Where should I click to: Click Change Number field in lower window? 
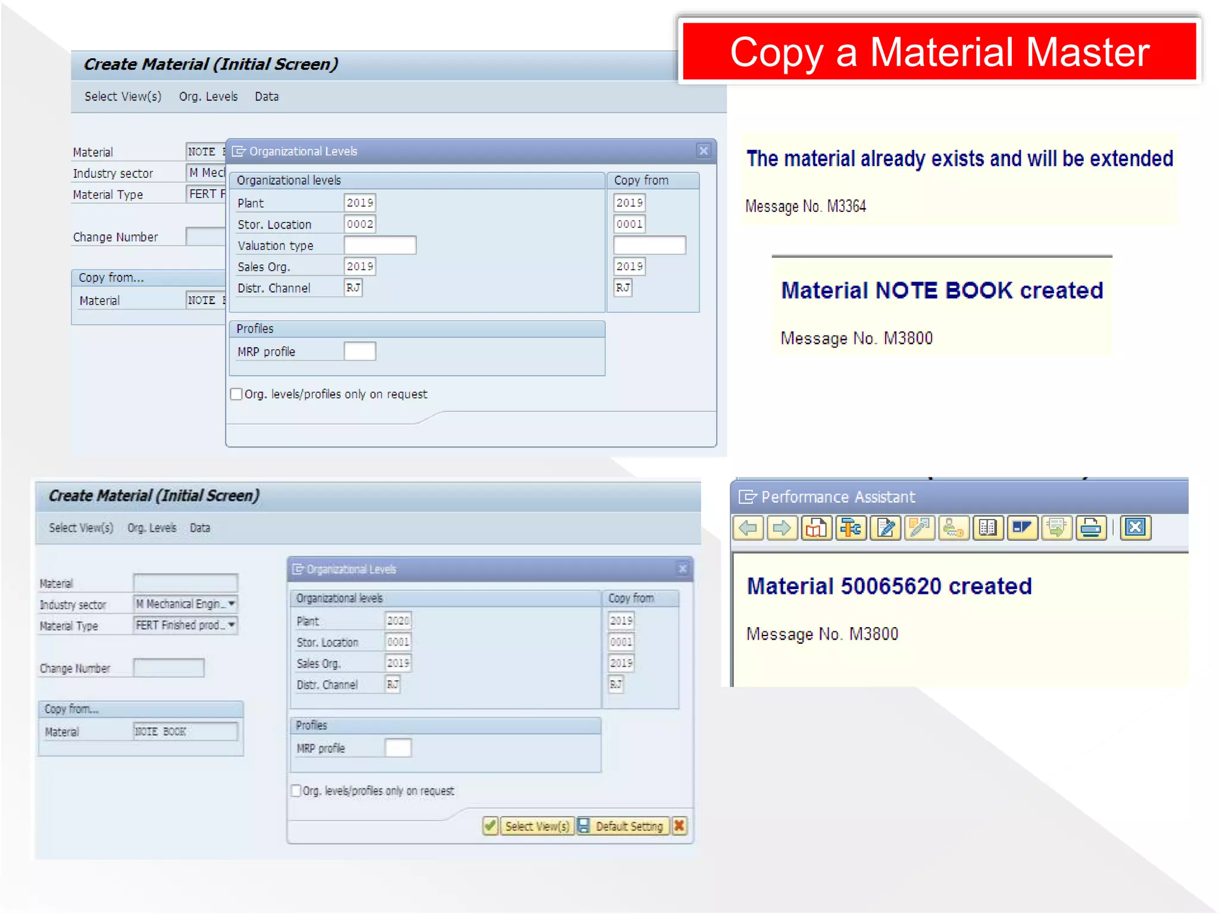point(169,668)
